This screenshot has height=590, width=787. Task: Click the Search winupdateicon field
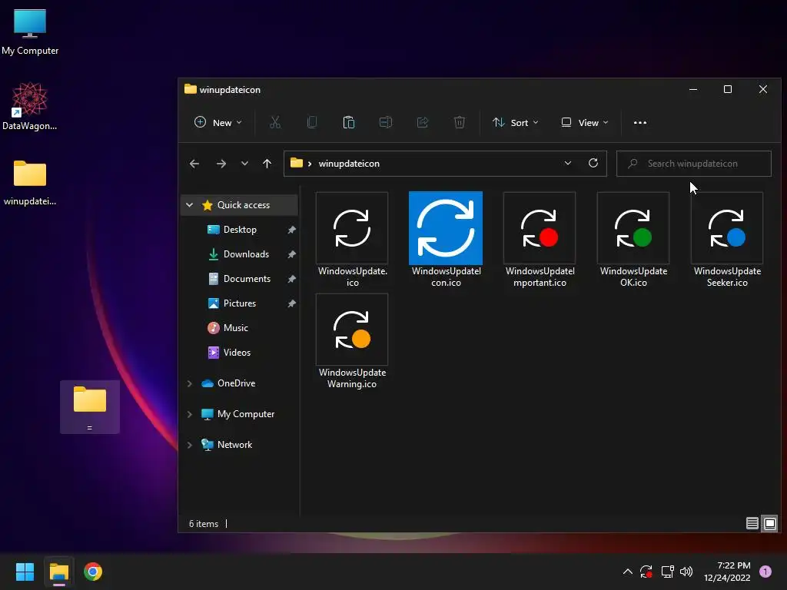point(694,164)
